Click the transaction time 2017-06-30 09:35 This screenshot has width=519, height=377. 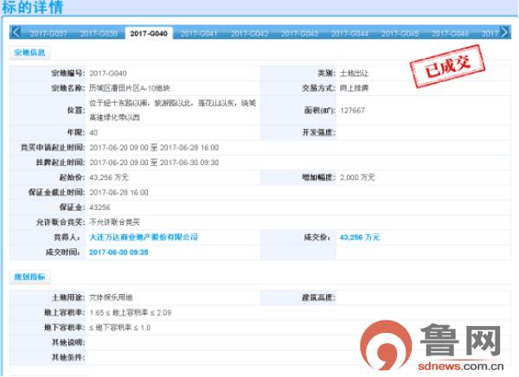pyautogui.click(x=119, y=252)
